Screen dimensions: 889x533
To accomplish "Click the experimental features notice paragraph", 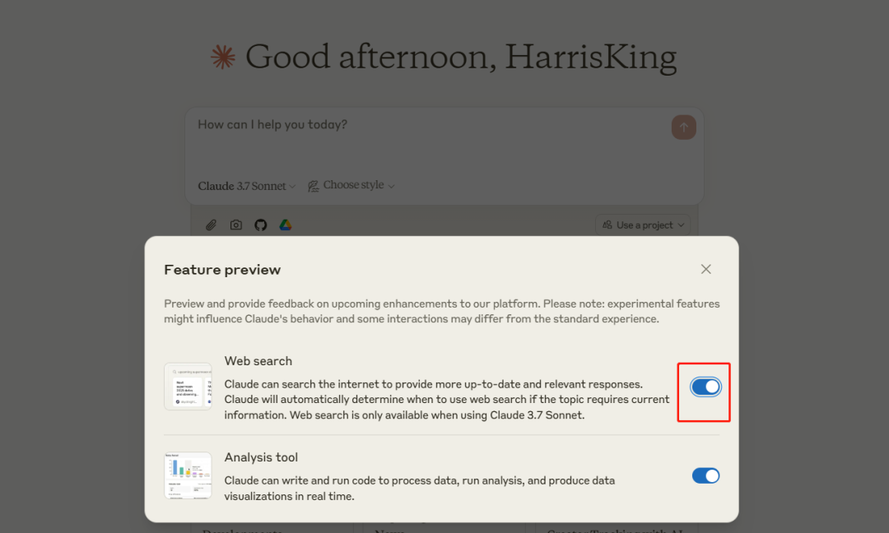I will (442, 311).
